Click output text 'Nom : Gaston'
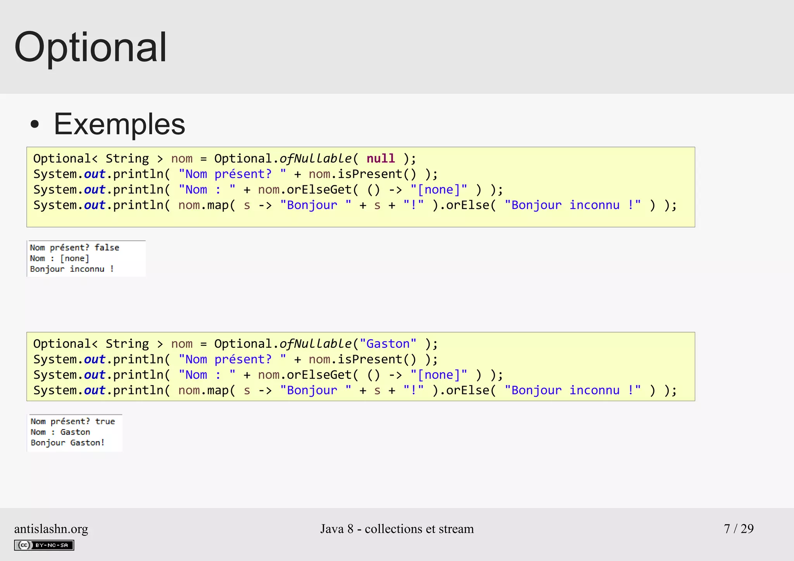The height and width of the screenshot is (561, 794). coord(60,432)
